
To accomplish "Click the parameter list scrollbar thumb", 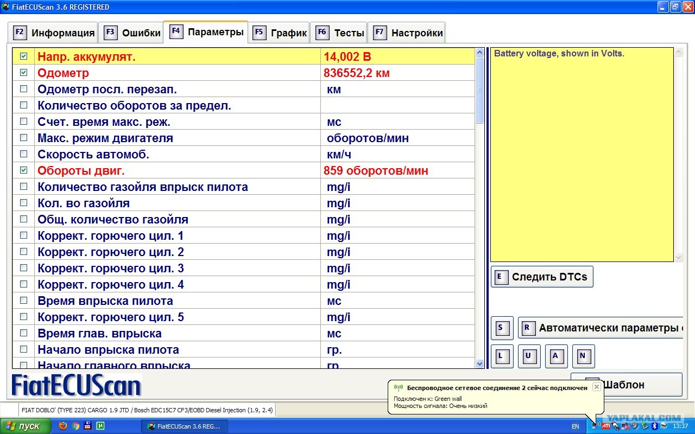I will coord(479,90).
